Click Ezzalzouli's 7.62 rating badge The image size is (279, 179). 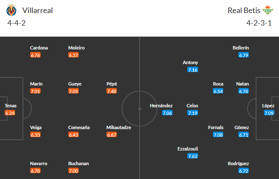tap(193, 156)
